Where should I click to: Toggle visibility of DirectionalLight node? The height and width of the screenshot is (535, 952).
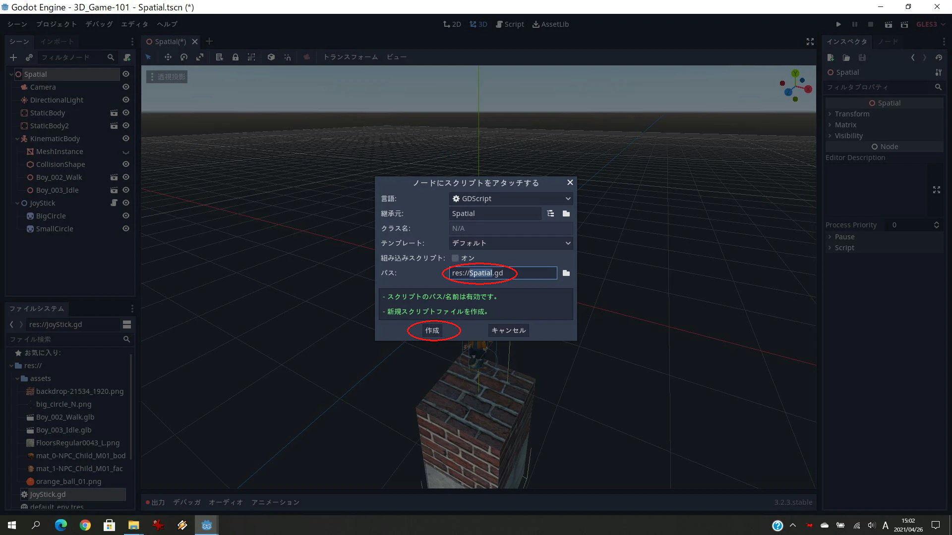tap(126, 100)
